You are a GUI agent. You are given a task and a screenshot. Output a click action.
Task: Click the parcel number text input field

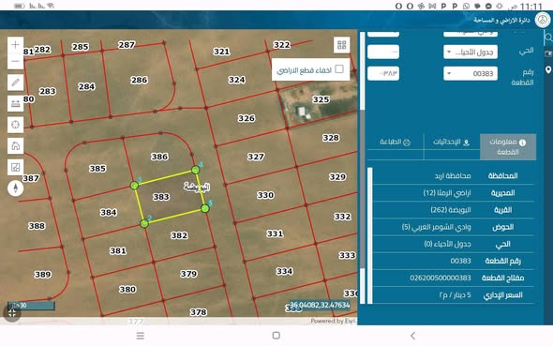(383, 73)
